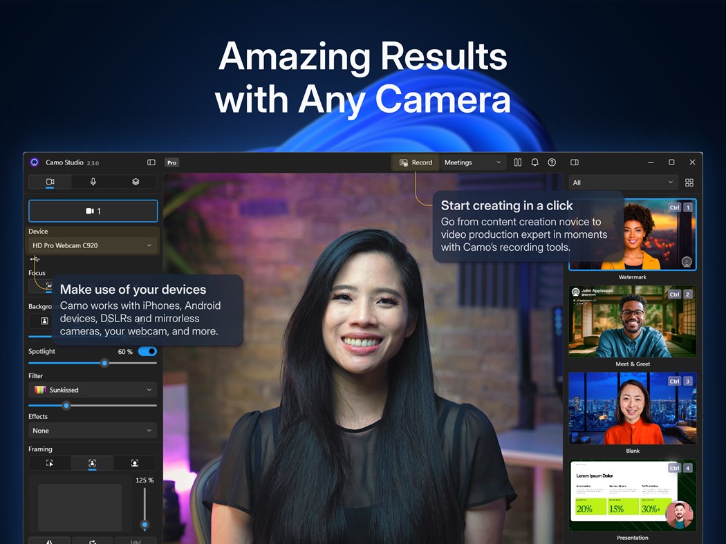Select camera 1 source button
Viewport: 726px width, 544px height.
[93, 211]
